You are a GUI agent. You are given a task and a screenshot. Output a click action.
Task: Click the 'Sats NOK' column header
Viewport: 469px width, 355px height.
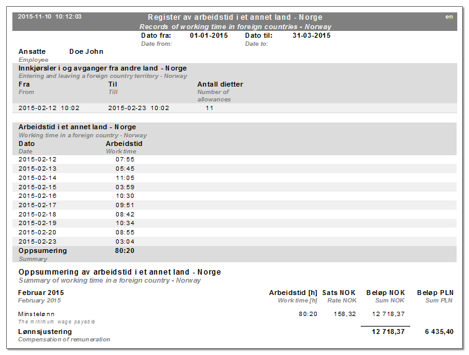339,293
